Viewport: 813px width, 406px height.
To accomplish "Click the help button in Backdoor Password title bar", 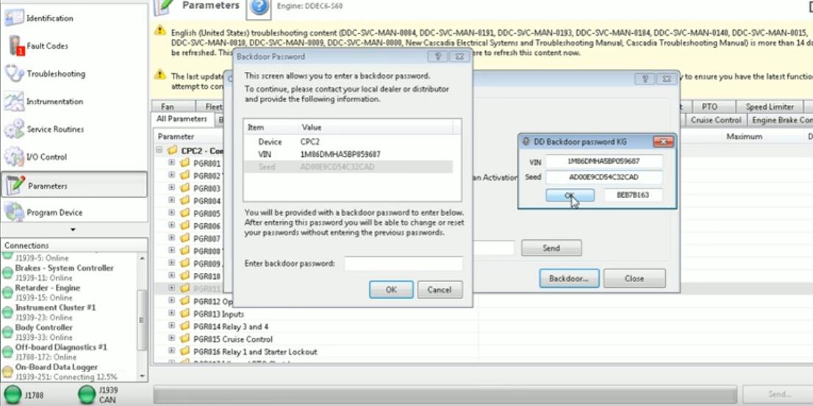I will (x=437, y=57).
